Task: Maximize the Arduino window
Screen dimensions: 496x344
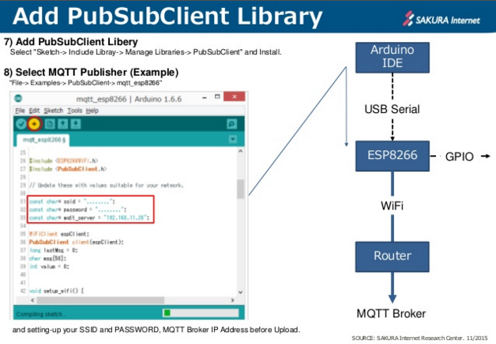Action: click(x=217, y=96)
